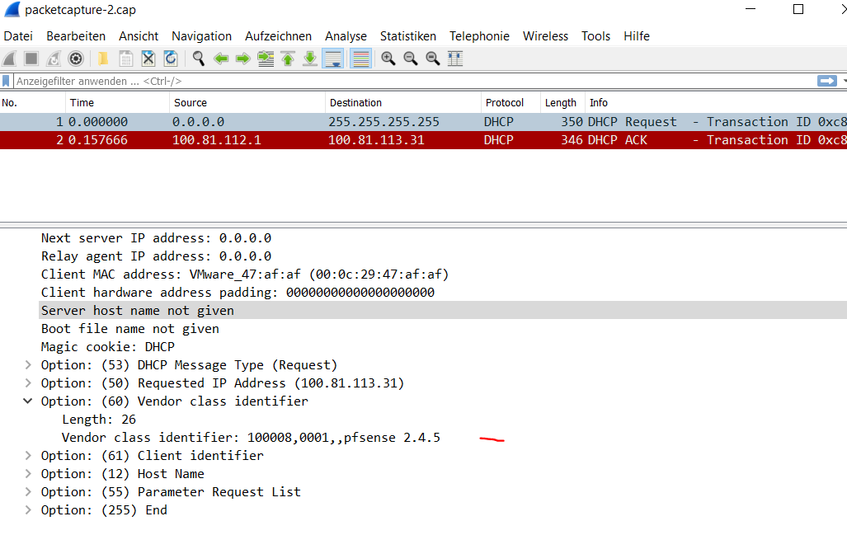Click the Source column header
Screen dimensions: 847x535
tap(190, 103)
